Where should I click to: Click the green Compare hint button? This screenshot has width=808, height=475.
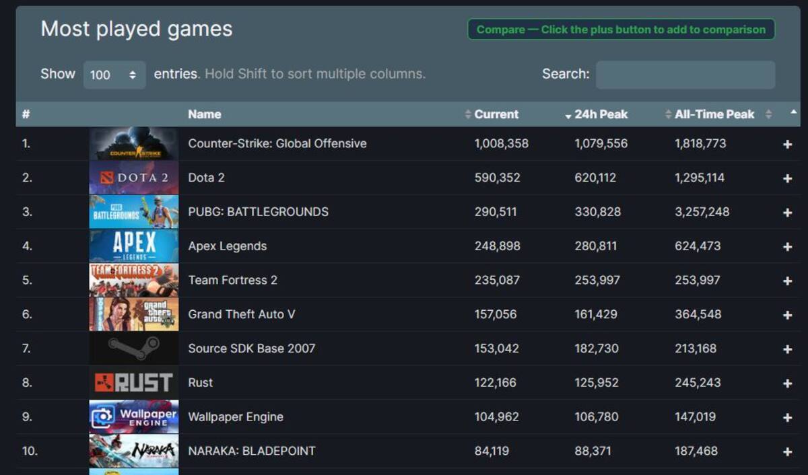tap(621, 30)
